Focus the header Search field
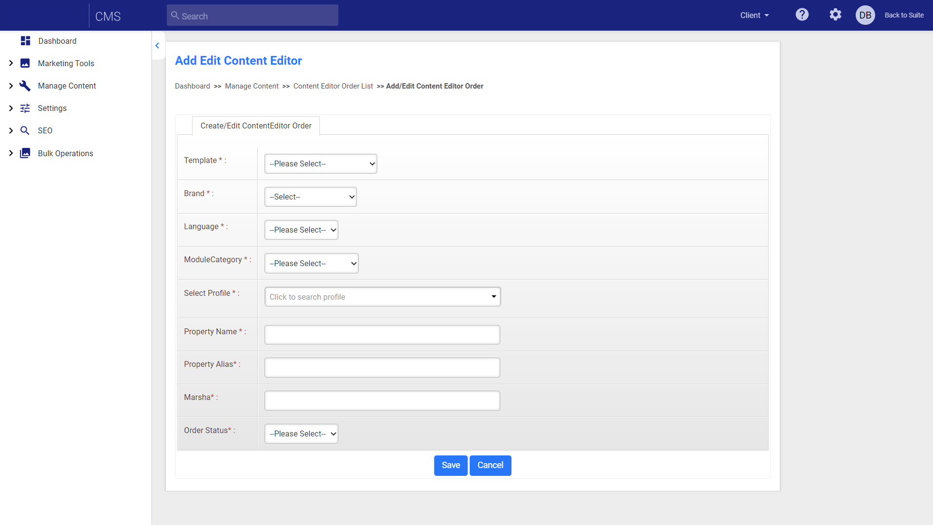Screen dimensions: 933x525 tap(252, 15)
